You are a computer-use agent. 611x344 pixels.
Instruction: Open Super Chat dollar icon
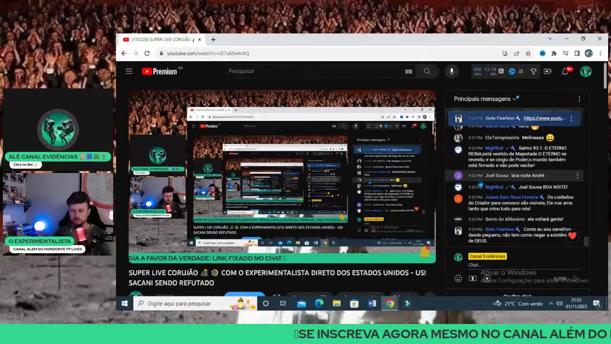[x=473, y=279]
